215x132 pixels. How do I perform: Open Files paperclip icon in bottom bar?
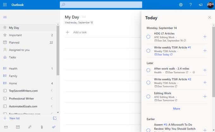[x=42, y=127]
